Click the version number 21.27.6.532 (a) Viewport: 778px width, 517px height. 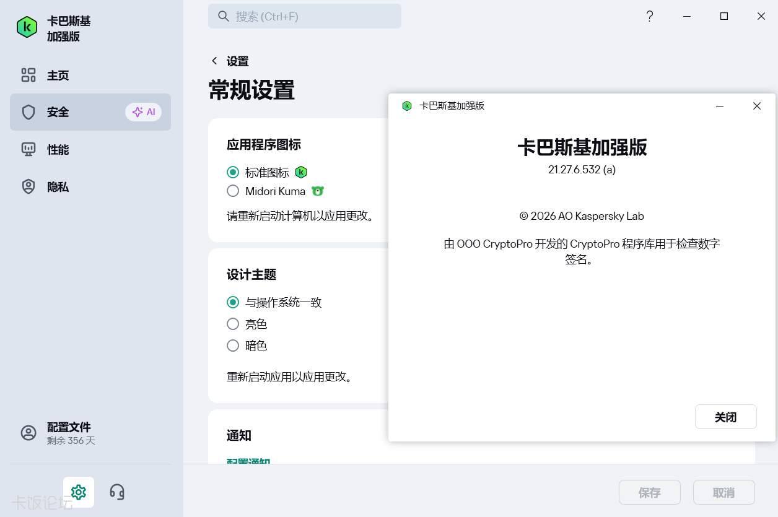pos(582,170)
